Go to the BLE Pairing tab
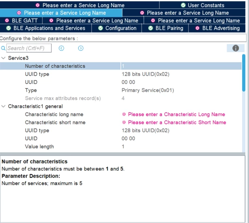The width and height of the screenshot is (249, 223). [x=165, y=28]
